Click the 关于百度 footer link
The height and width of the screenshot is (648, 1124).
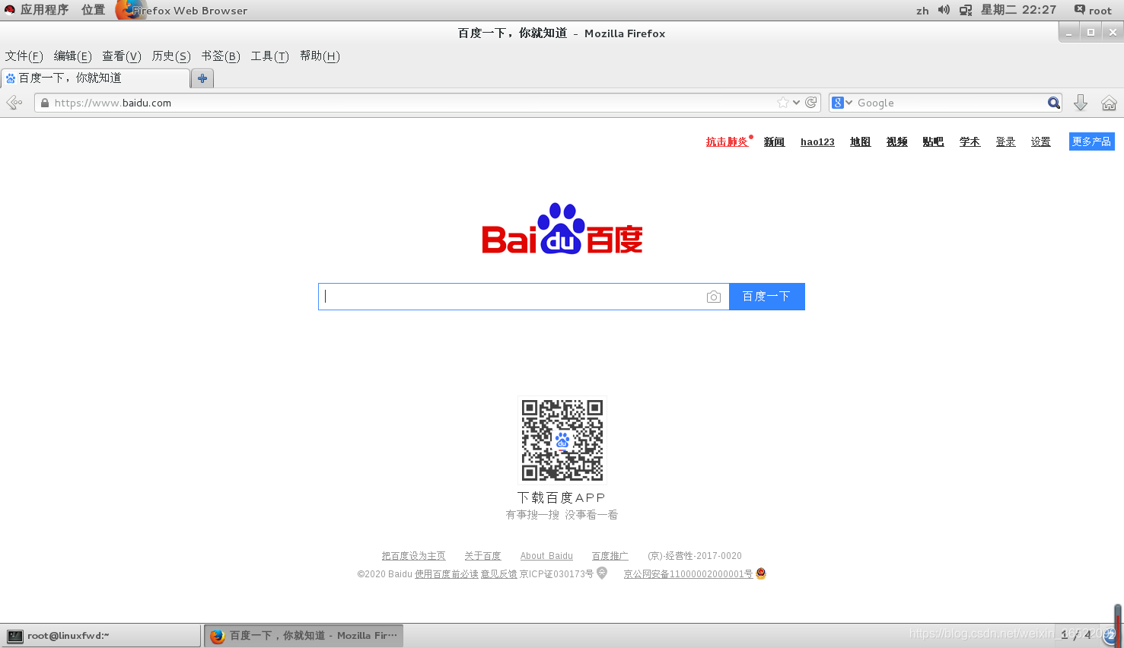click(482, 556)
